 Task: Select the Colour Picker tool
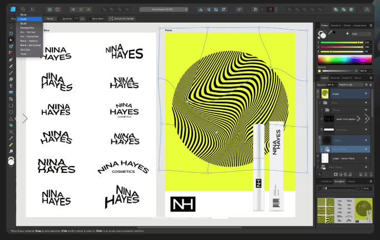11,138
